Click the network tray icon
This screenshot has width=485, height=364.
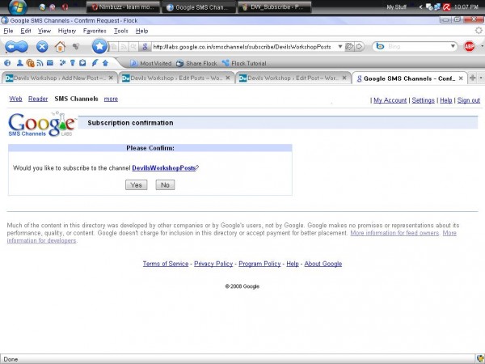click(437, 6)
